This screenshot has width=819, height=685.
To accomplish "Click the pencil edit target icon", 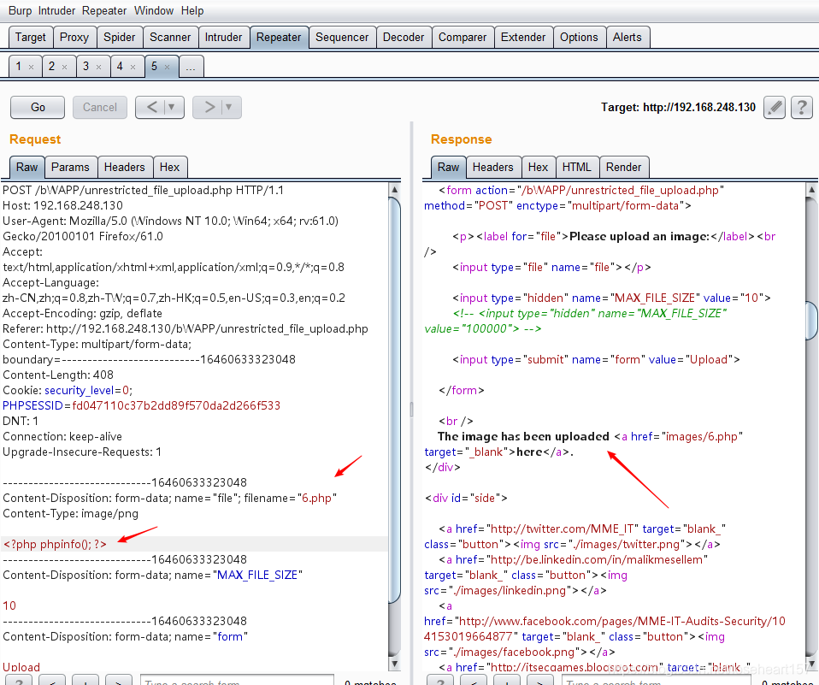I will pyautogui.click(x=775, y=108).
